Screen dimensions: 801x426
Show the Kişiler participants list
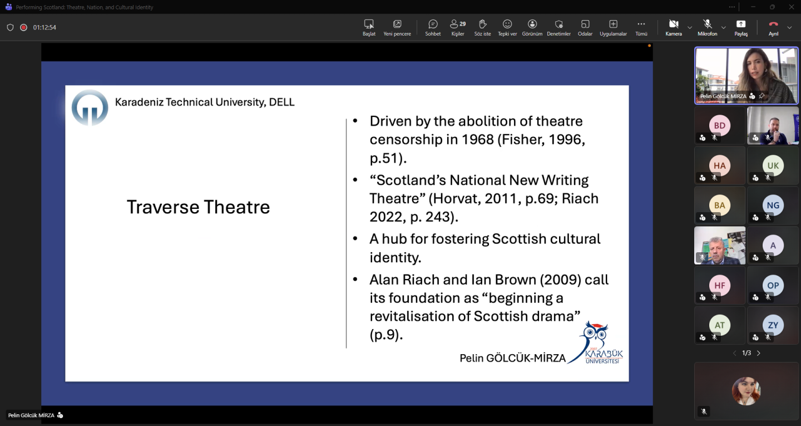click(x=458, y=27)
